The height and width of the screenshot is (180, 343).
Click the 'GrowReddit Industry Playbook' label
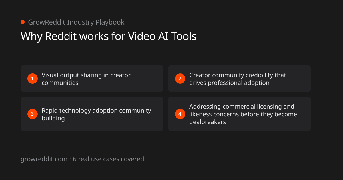click(x=76, y=22)
